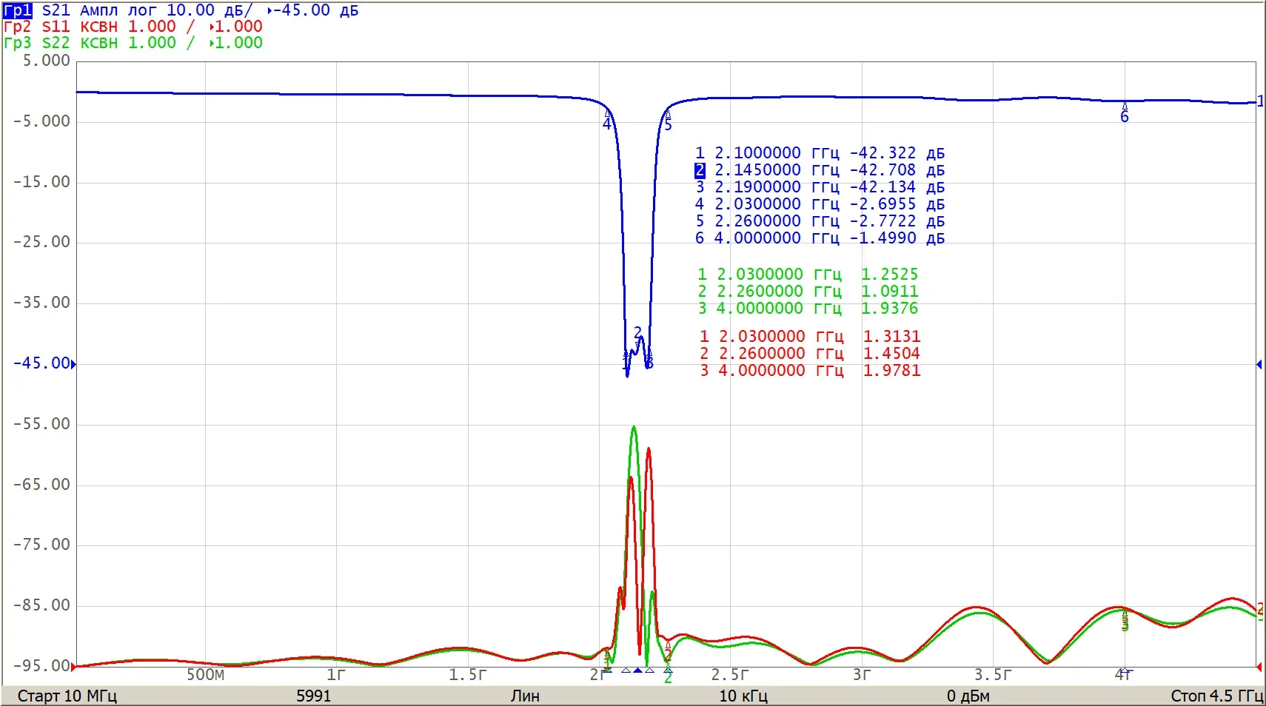Select green marker row with value 1.9376
This screenshot has height=706, width=1266.
(x=808, y=309)
